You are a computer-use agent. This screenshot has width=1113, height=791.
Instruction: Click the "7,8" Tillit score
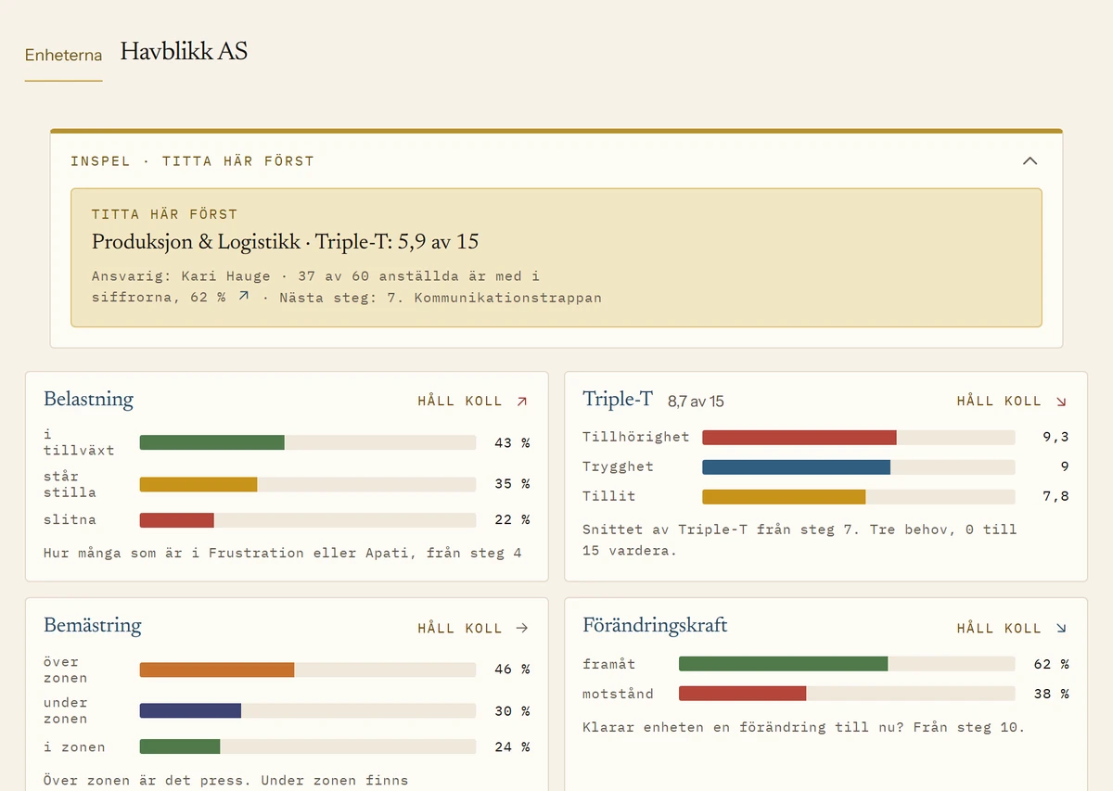pos(1055,497)
